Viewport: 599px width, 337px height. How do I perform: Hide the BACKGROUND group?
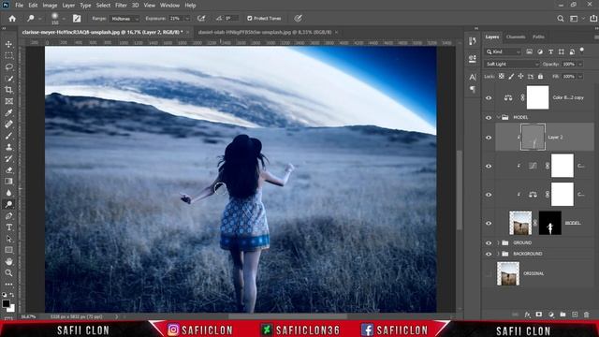(x=489, y=254)
